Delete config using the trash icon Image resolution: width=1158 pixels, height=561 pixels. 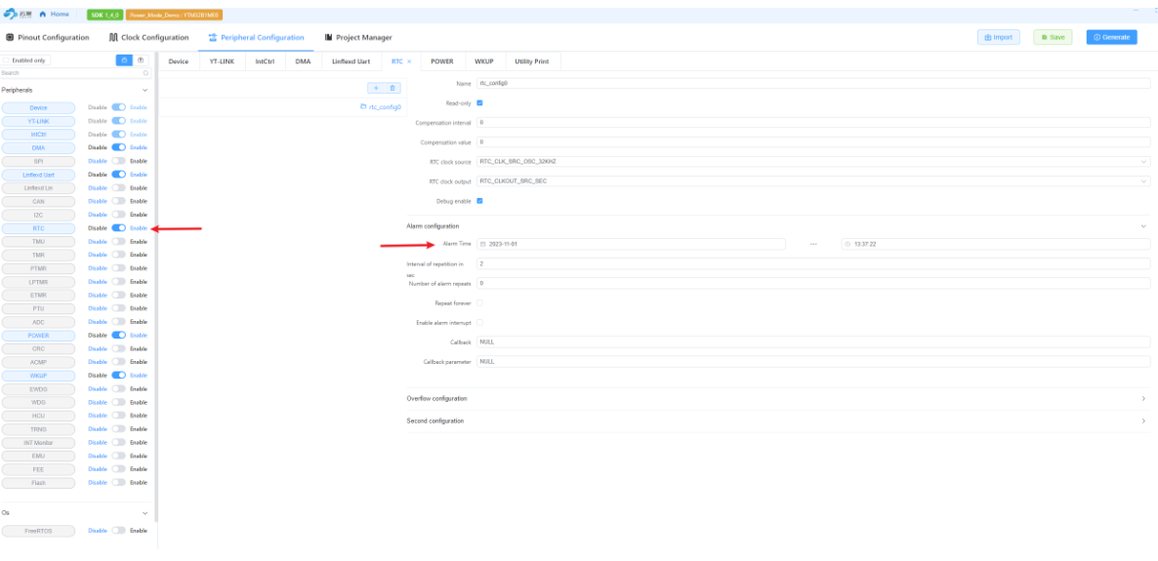coord(393,88)
